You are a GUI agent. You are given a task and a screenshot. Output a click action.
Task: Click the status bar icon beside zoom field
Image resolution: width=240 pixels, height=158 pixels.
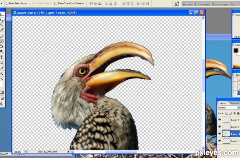point(26,152)
